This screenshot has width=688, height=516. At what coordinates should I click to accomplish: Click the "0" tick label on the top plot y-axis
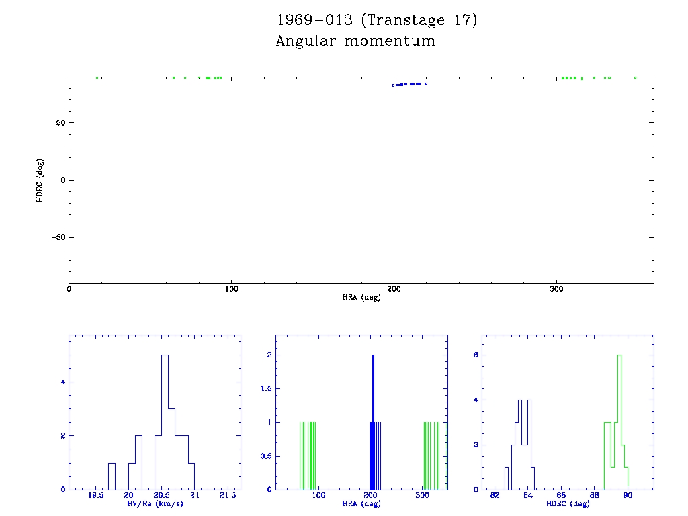[x=61, y=180]
